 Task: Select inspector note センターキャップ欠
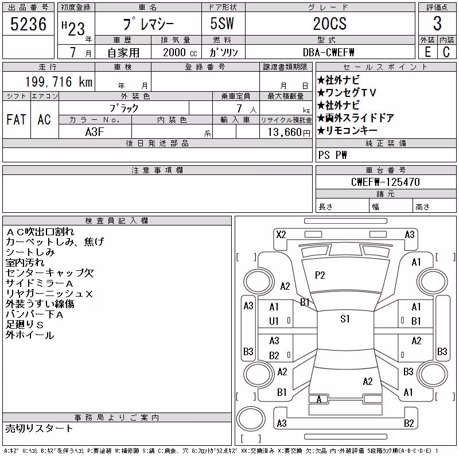(50, 273)
